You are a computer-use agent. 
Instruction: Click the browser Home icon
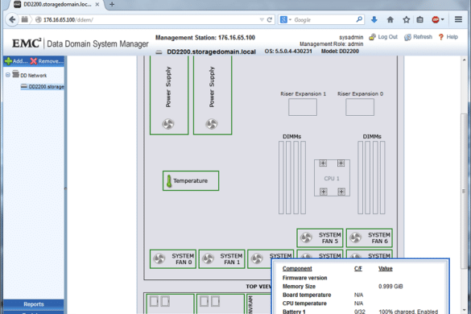pos(390,20)
